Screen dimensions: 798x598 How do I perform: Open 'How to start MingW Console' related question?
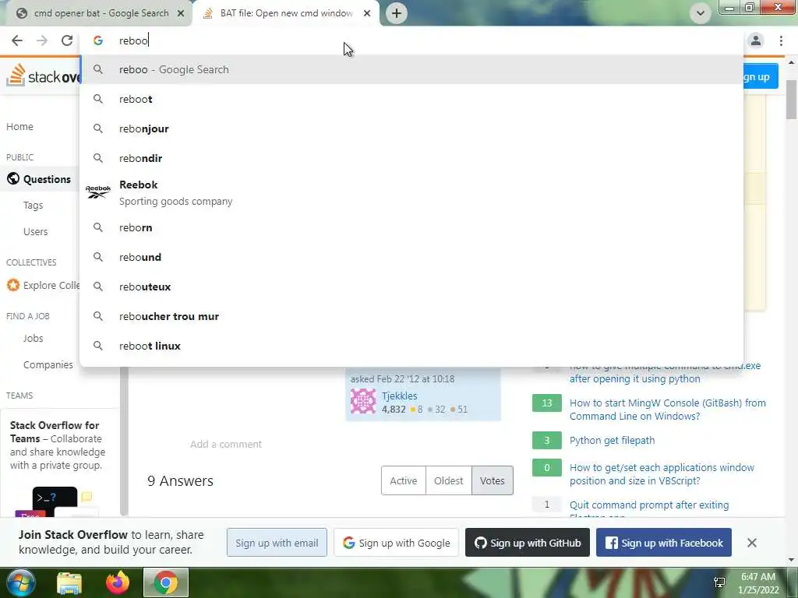point(667,410)
